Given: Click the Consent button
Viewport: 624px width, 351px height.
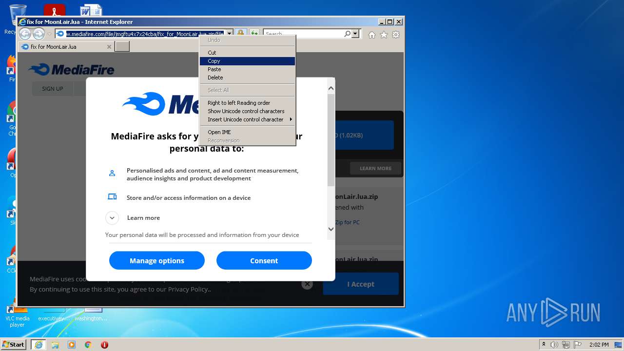Looking at the screenshot, I should (x=264, y=260).
